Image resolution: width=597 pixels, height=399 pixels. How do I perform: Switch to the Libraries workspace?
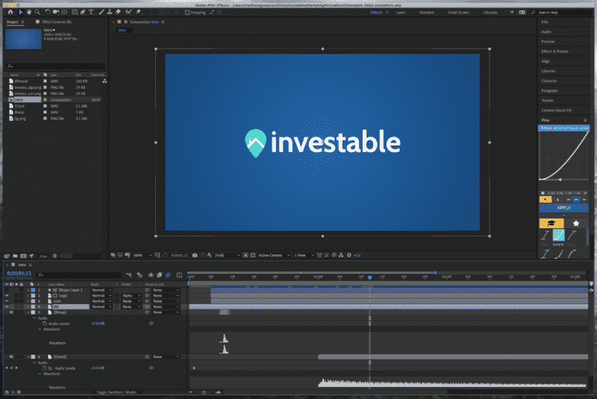[x=490, y=13]
